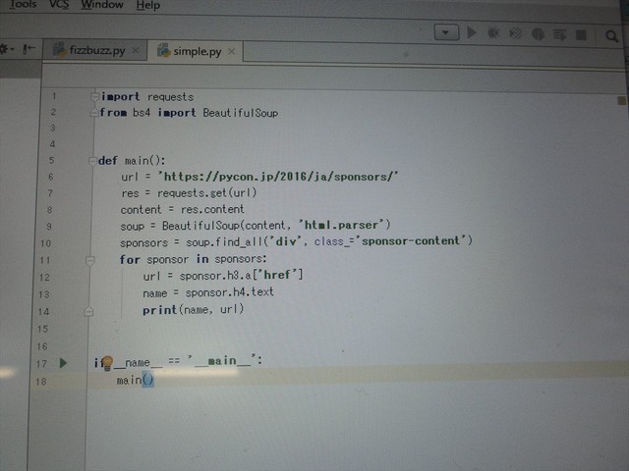Screen dimensions: 629x471
Task: Click the Run button in toolbar
Action: click(472, 32)
